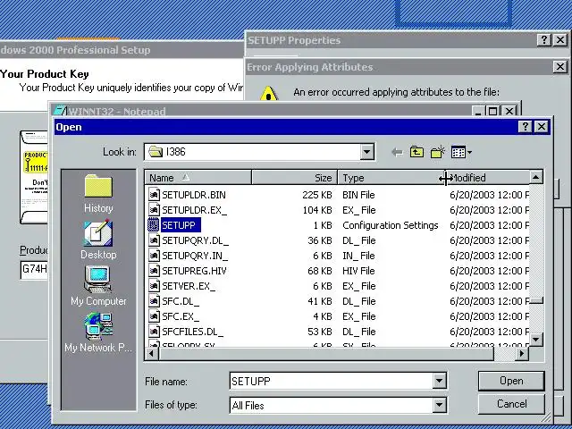The image size is (572, 429).
Task: Sort files by the Modified column header
Action: pyautogui.click(x=487, y=178)
